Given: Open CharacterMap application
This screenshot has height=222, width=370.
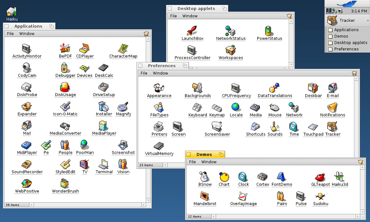Looking at the screenshot, I should coord(123,49).
